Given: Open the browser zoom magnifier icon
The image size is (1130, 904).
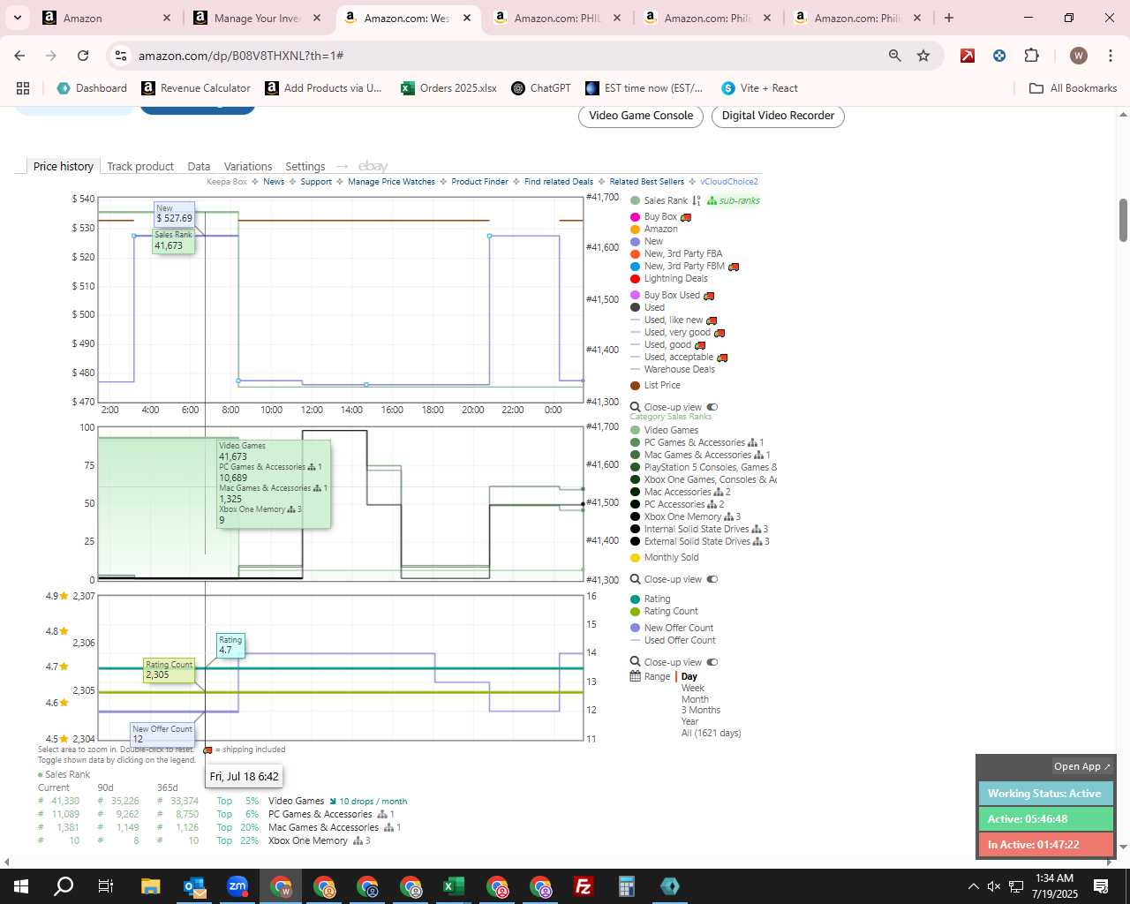Looking at the screenshot, I should point(895,56).
